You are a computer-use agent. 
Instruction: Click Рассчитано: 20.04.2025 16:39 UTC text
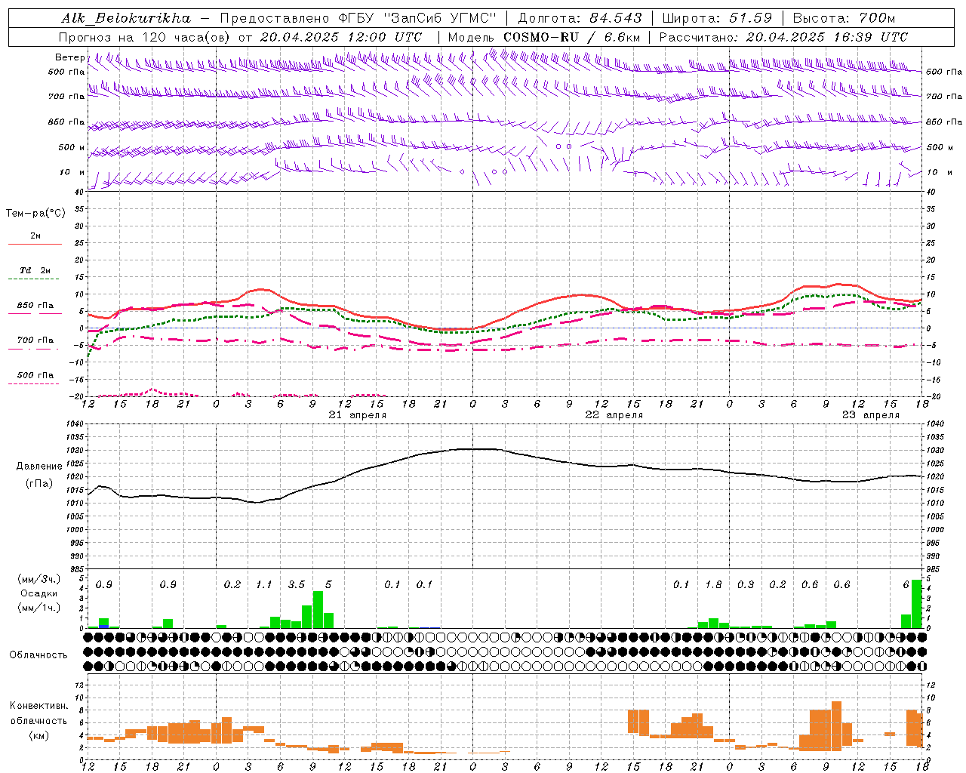[x=783, y=37]
